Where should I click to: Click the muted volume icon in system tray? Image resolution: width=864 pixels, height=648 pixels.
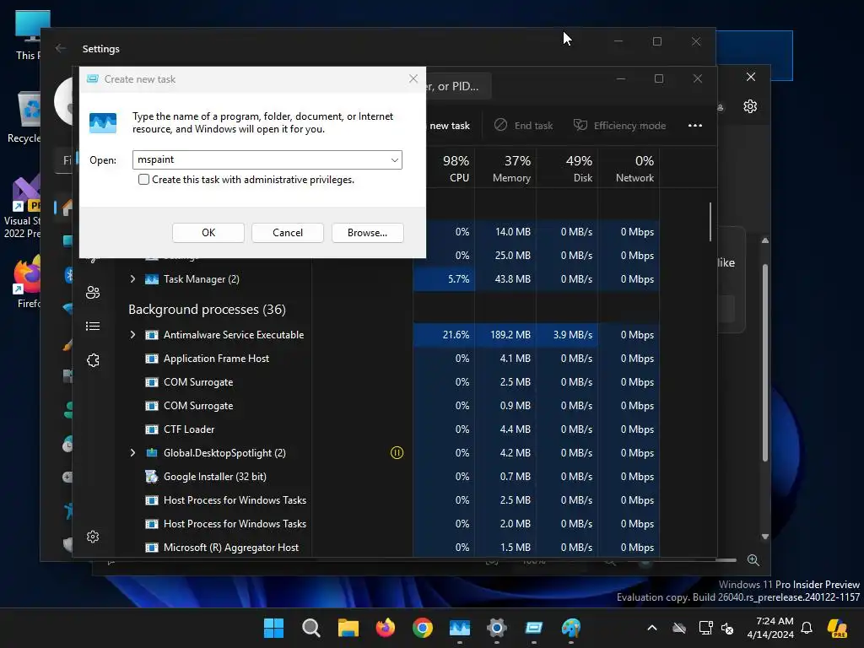[727, 628]
